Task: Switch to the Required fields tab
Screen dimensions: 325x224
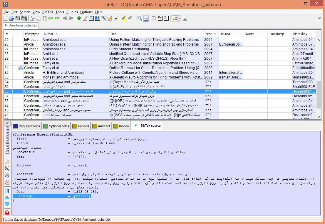Action: (x=26, y=126)
